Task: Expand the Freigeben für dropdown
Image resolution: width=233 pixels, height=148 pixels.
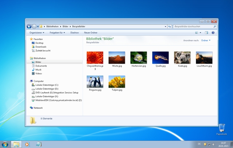Action: coord(57,33)
